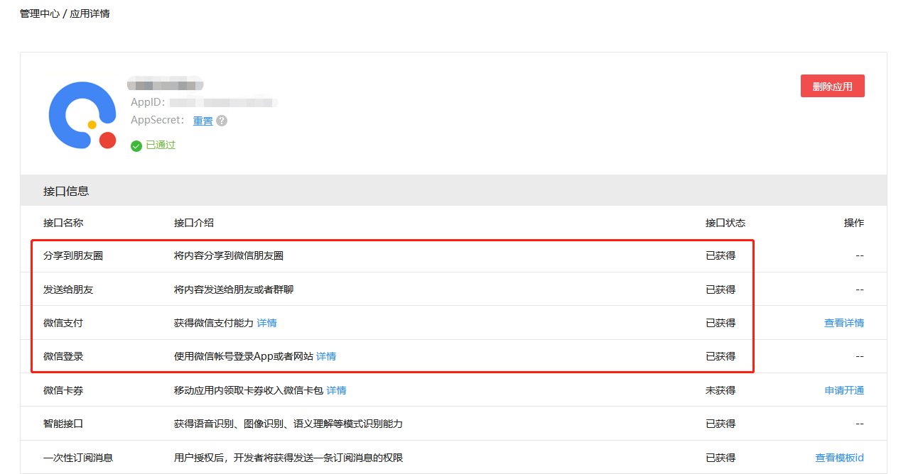Open 管理中心 in the breadcrumb
This screenshot has width=923, height=474.
[40, 13]
